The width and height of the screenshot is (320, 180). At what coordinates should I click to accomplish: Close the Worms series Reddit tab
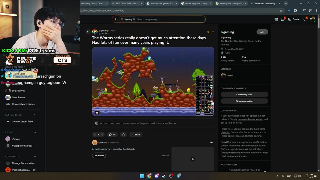click(x=280, y=3)
